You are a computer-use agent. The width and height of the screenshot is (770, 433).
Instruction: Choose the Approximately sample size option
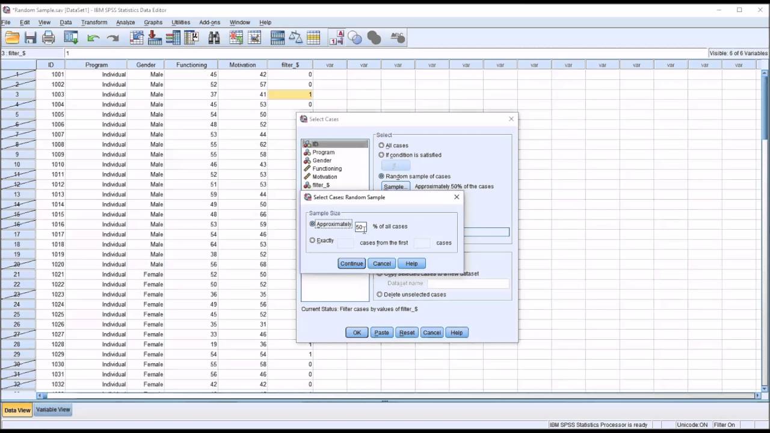(x=312, y=224)
